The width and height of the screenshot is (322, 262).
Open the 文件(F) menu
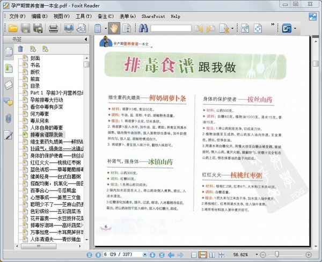18,16
